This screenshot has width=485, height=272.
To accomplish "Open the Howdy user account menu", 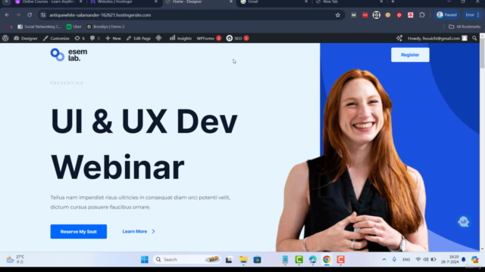I will [x=437, y=39].
